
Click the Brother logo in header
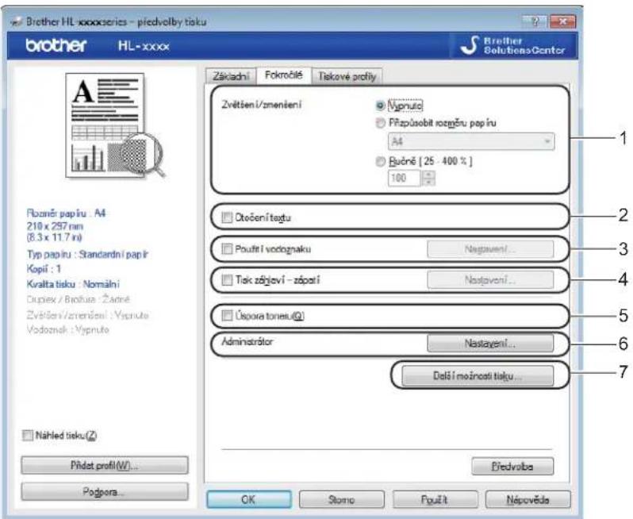pyautogui.click(x=56, y=45)
